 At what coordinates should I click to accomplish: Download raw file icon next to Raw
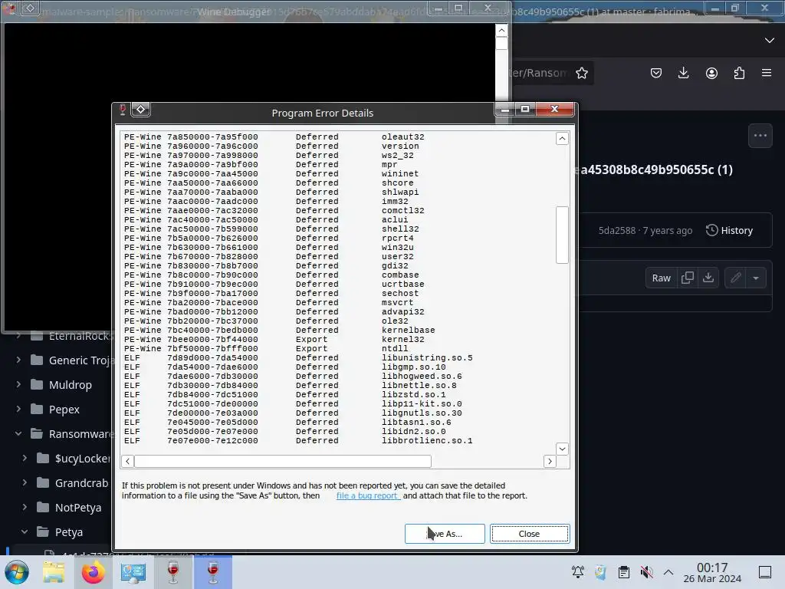[x=708, y=278]
